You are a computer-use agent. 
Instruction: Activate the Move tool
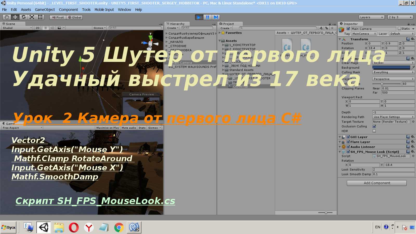point(15,17)
